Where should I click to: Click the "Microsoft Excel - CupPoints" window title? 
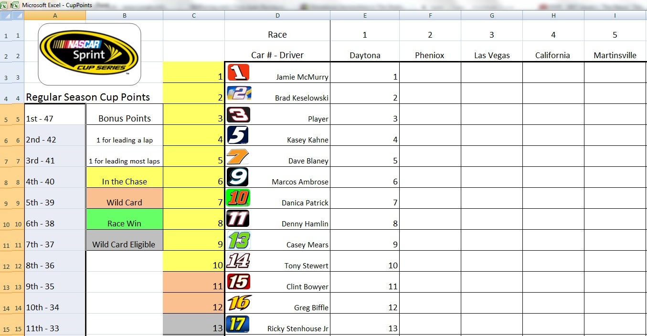click(57, 5)
